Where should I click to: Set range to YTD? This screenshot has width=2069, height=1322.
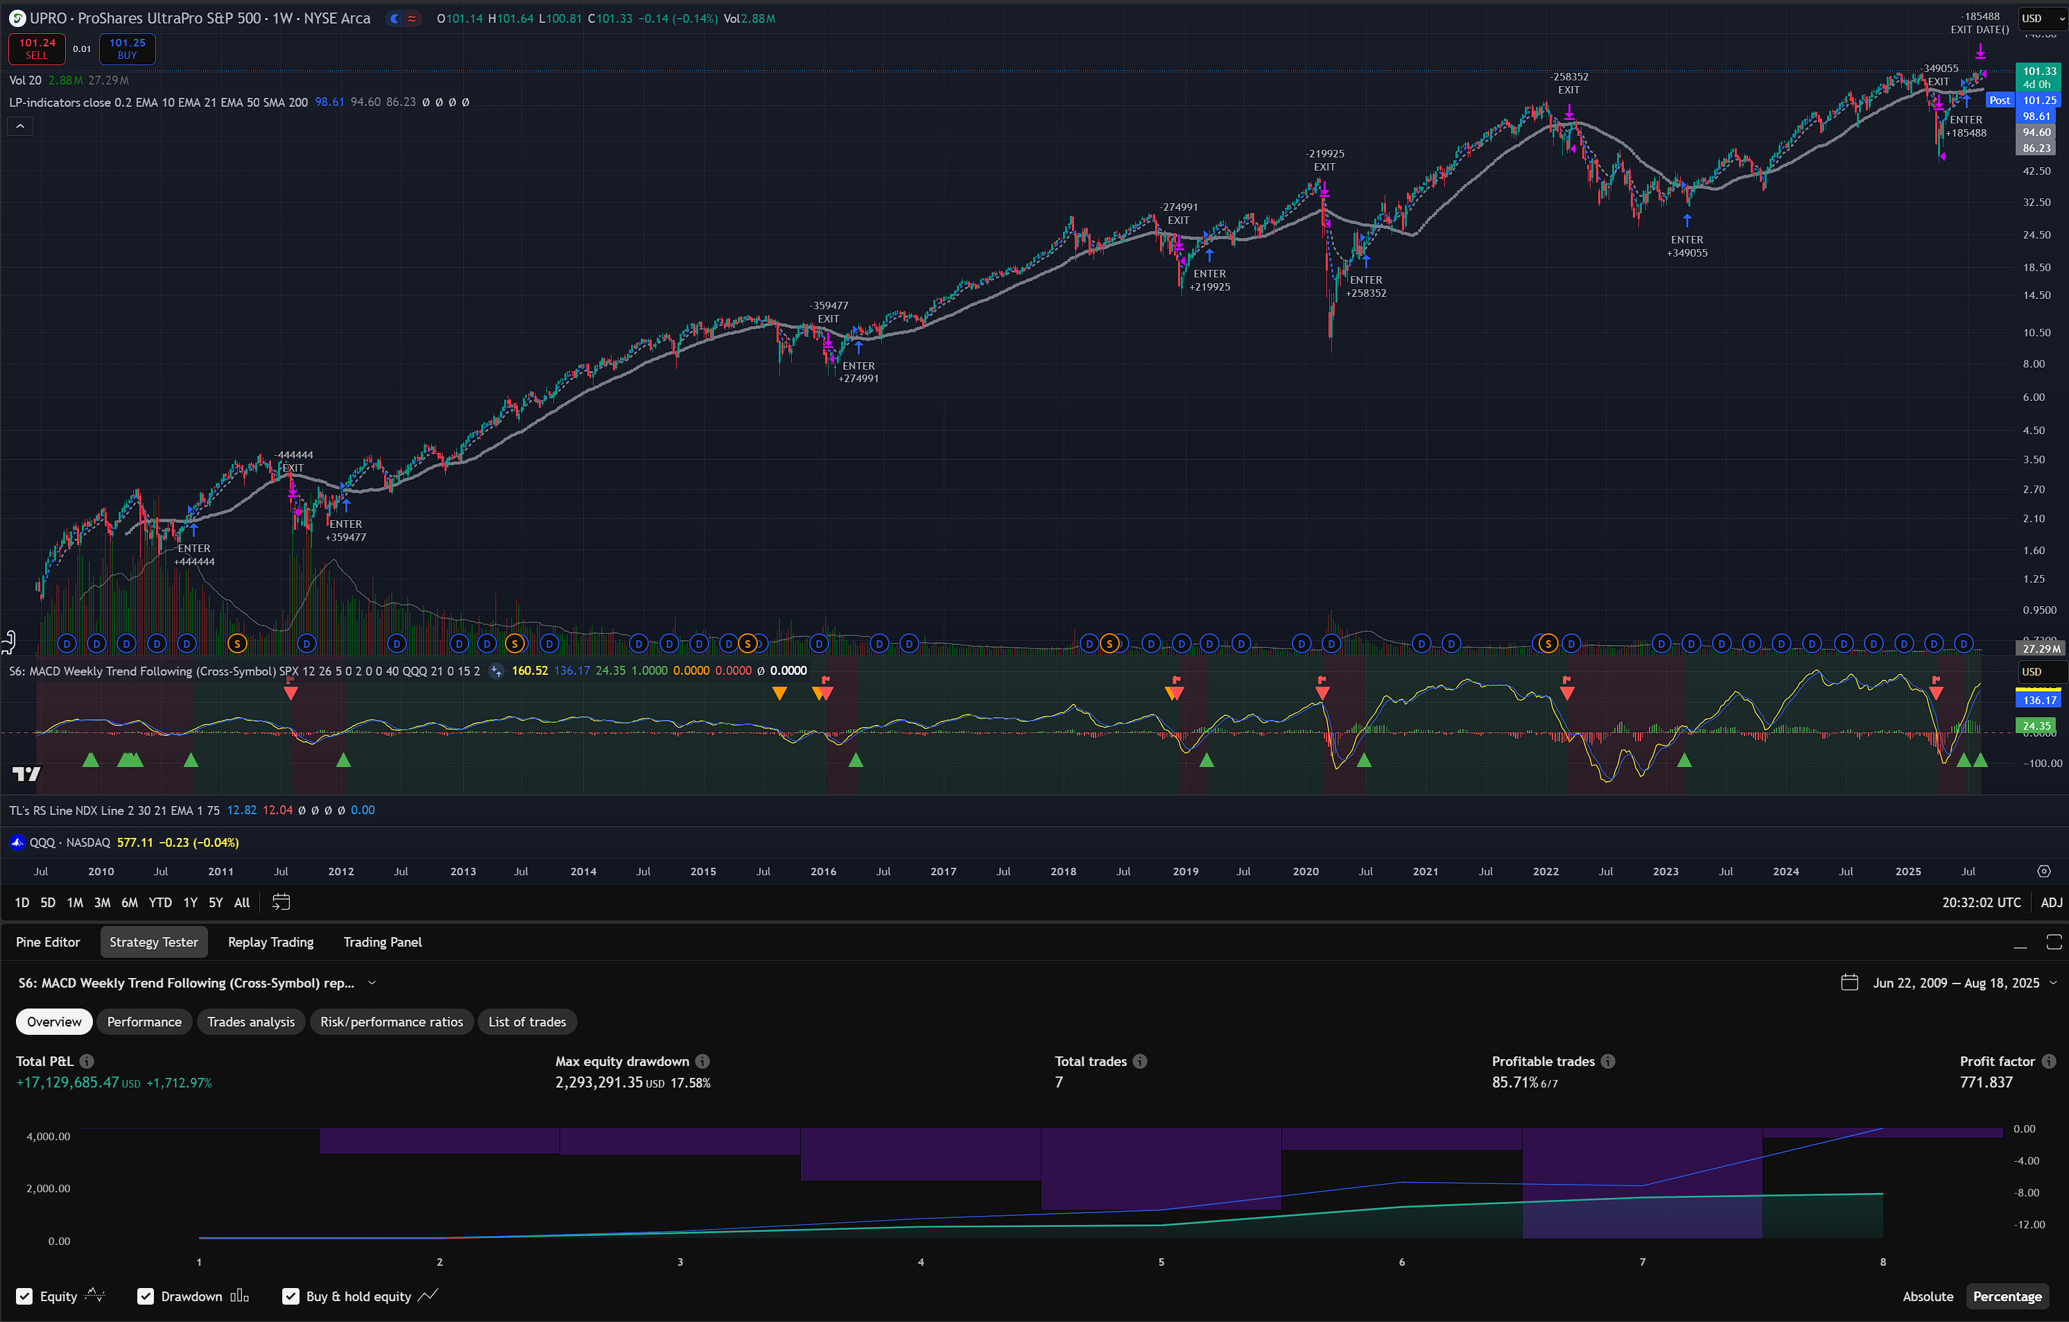tap(159, 902)
